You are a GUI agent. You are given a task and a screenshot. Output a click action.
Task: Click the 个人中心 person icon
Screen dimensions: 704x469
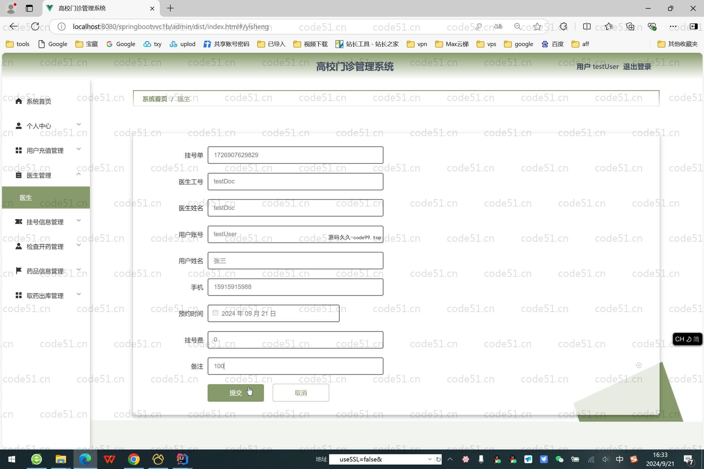(18, 126)
